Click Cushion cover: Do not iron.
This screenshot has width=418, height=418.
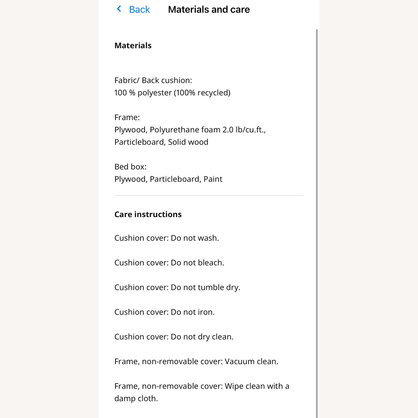point(164,312)
